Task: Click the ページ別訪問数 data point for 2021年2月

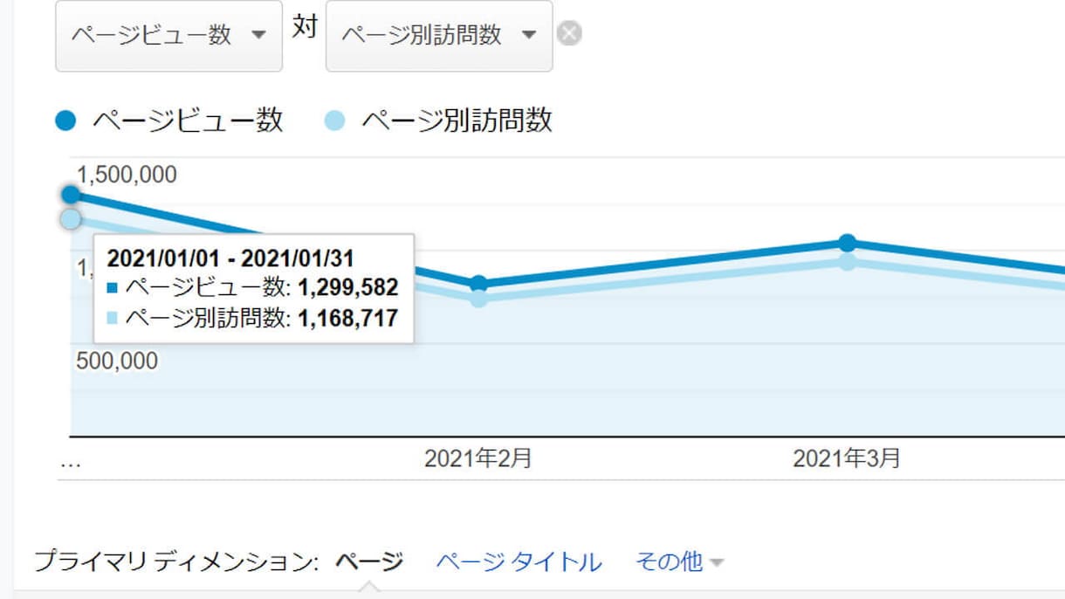Action: (478, 299)
